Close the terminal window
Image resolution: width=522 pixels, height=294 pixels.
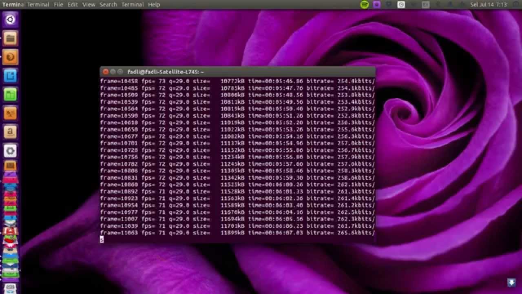106,72
